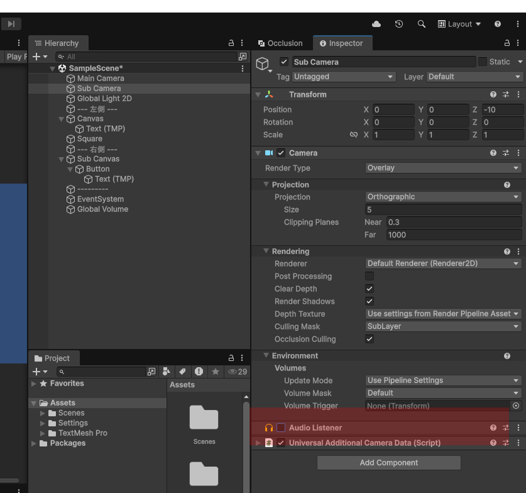The height and width of the screenshot is (493, 526).
Task: Open the Culling Mask dropdown
Action: [x=444, y=326]
